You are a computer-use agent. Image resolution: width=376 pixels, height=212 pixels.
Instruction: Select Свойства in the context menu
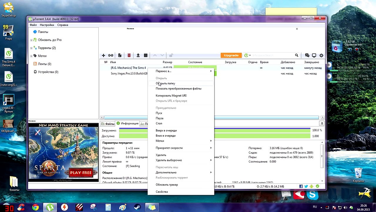(181, 192)
